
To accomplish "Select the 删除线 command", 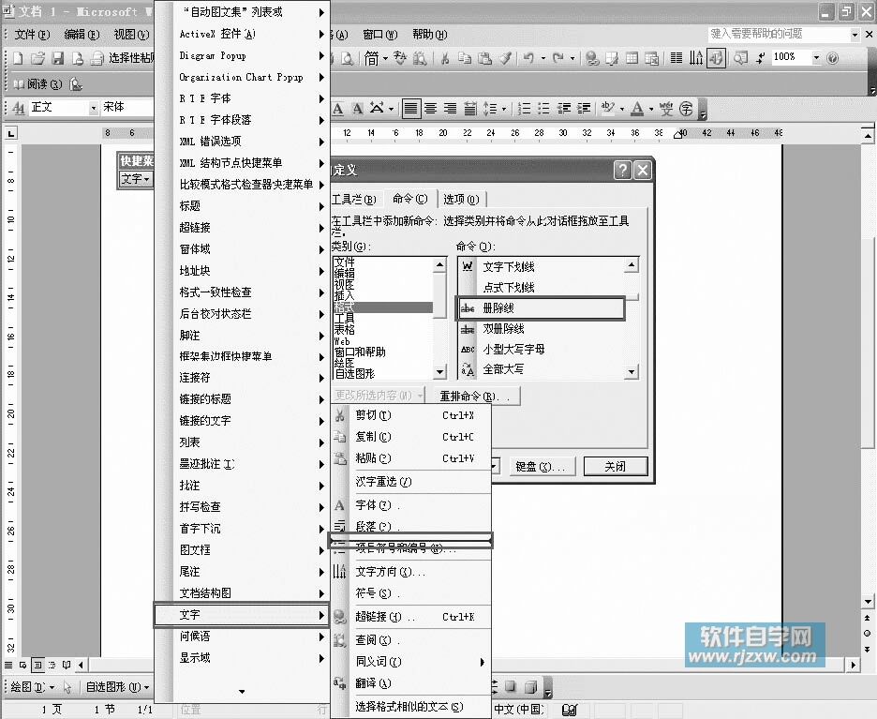I will click(x=541, y=307).
